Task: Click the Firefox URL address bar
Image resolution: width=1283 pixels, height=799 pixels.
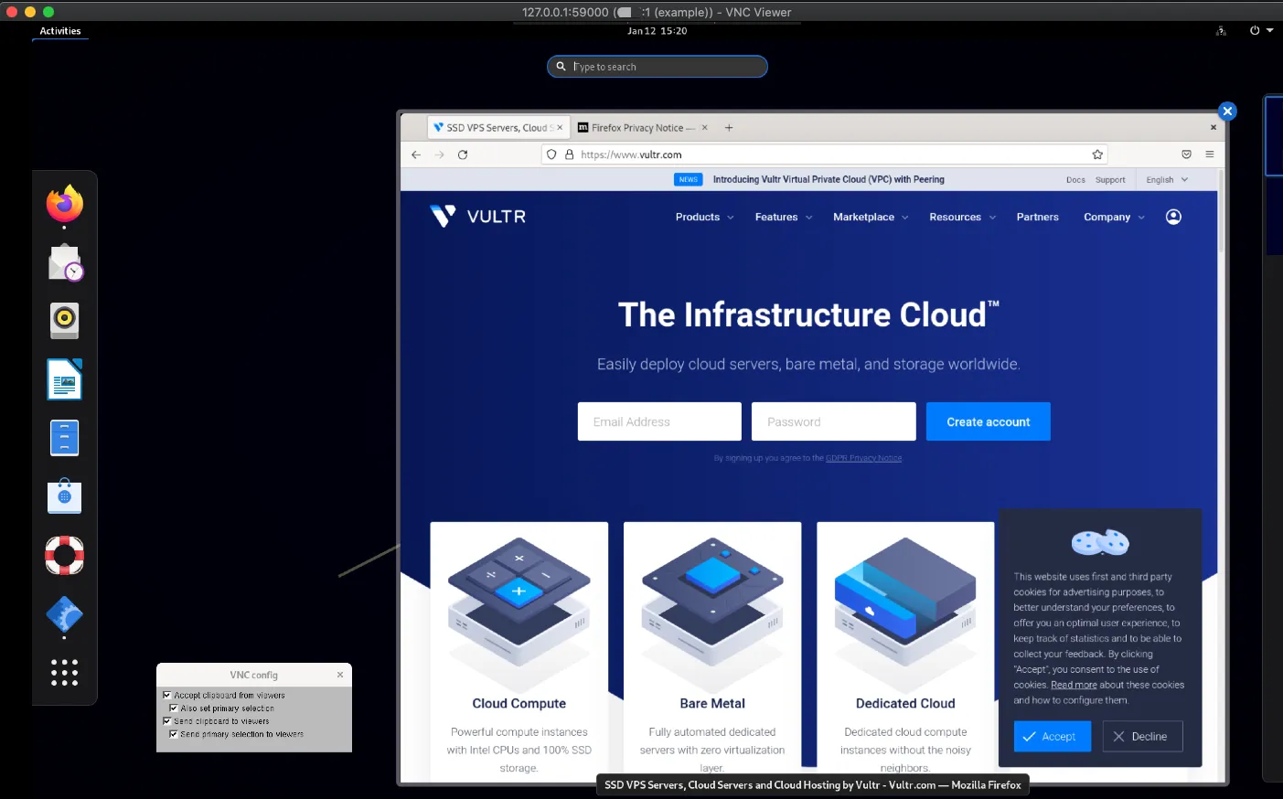Action: pyautogui.click(x=825, y=154)
